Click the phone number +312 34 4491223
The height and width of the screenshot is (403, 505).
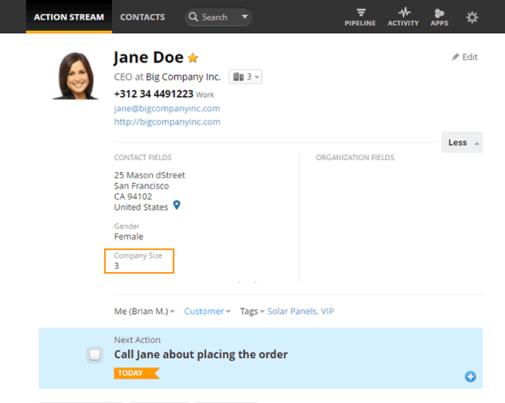click(x=154, y=94)
